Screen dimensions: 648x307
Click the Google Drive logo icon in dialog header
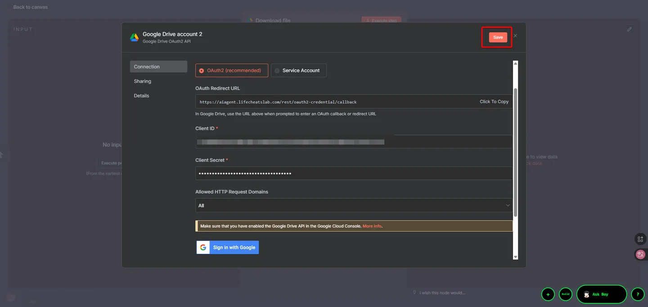tap(134, 37)
